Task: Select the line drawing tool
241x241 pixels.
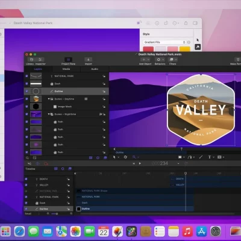Action: [x=201, y=157]
